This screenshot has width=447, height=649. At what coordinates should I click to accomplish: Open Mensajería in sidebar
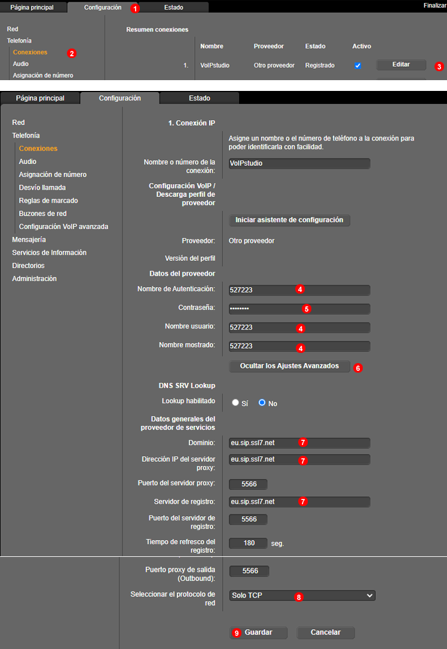(x=29, y=240)
